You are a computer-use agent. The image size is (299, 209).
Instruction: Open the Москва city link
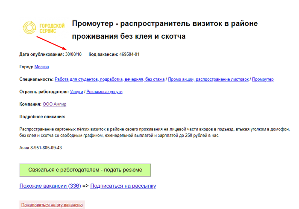(41, 67)
